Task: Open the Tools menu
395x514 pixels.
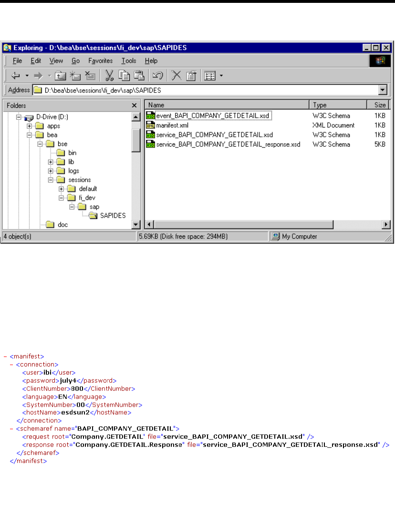Action: [x=128, y=61]
